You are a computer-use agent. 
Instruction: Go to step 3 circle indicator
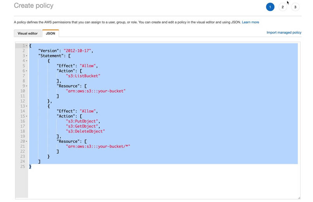click(295, 7)
